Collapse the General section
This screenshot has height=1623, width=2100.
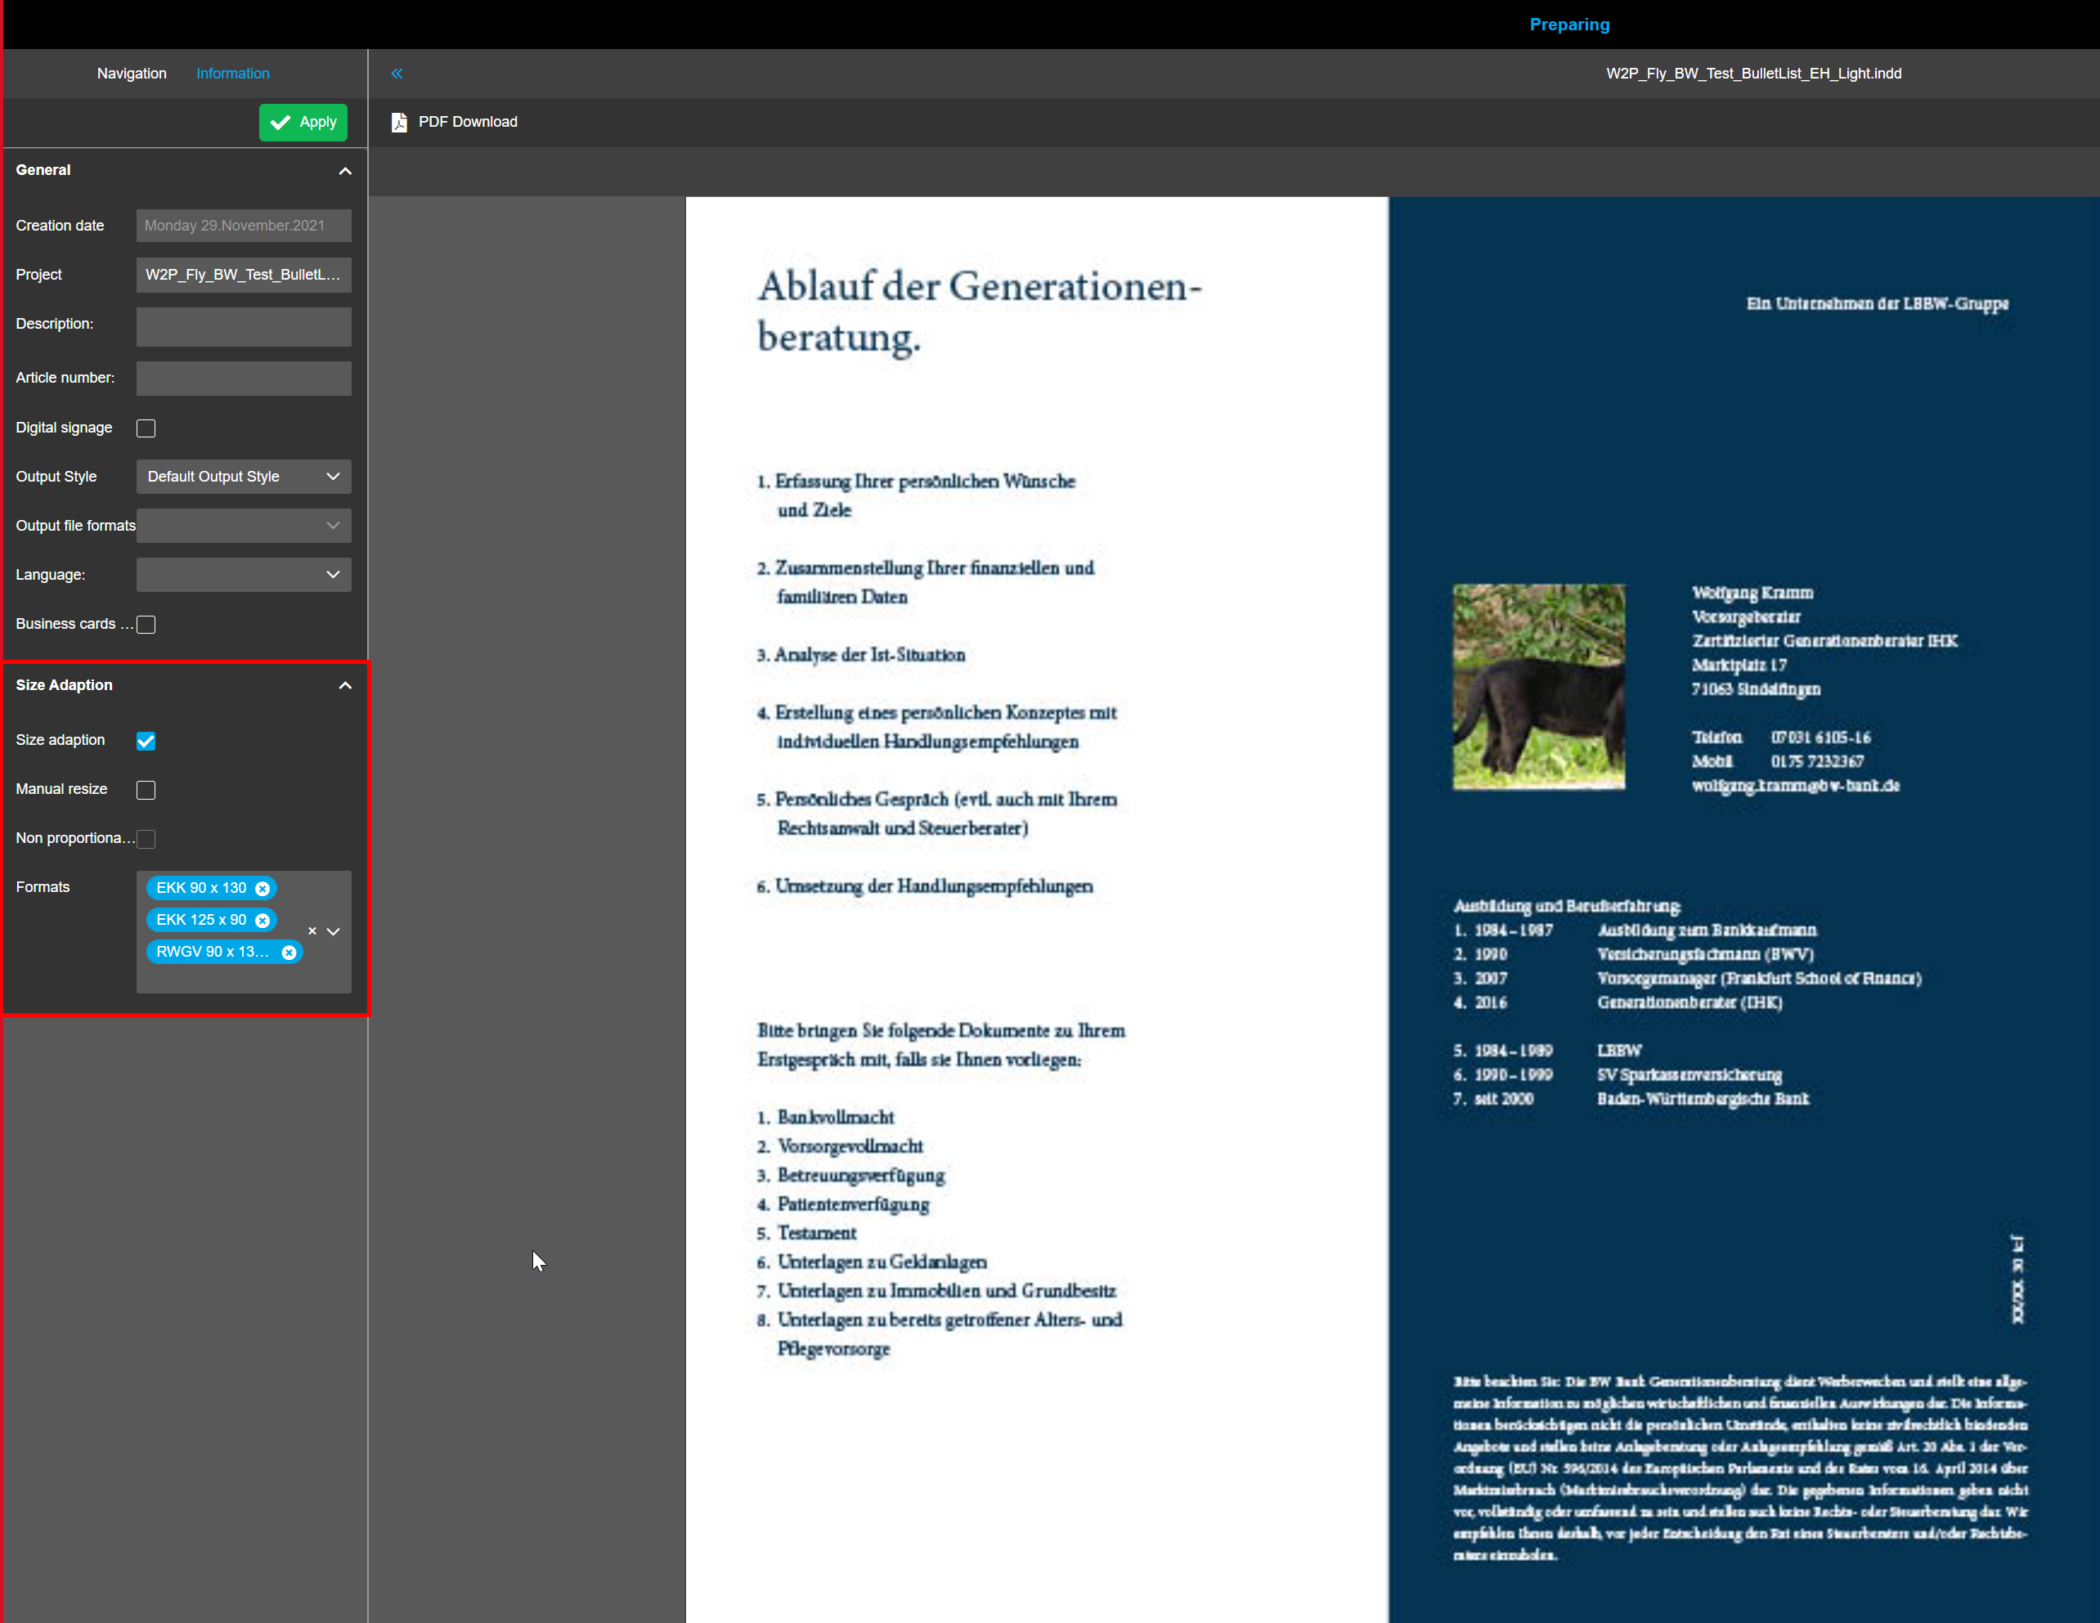pos(345,170)
